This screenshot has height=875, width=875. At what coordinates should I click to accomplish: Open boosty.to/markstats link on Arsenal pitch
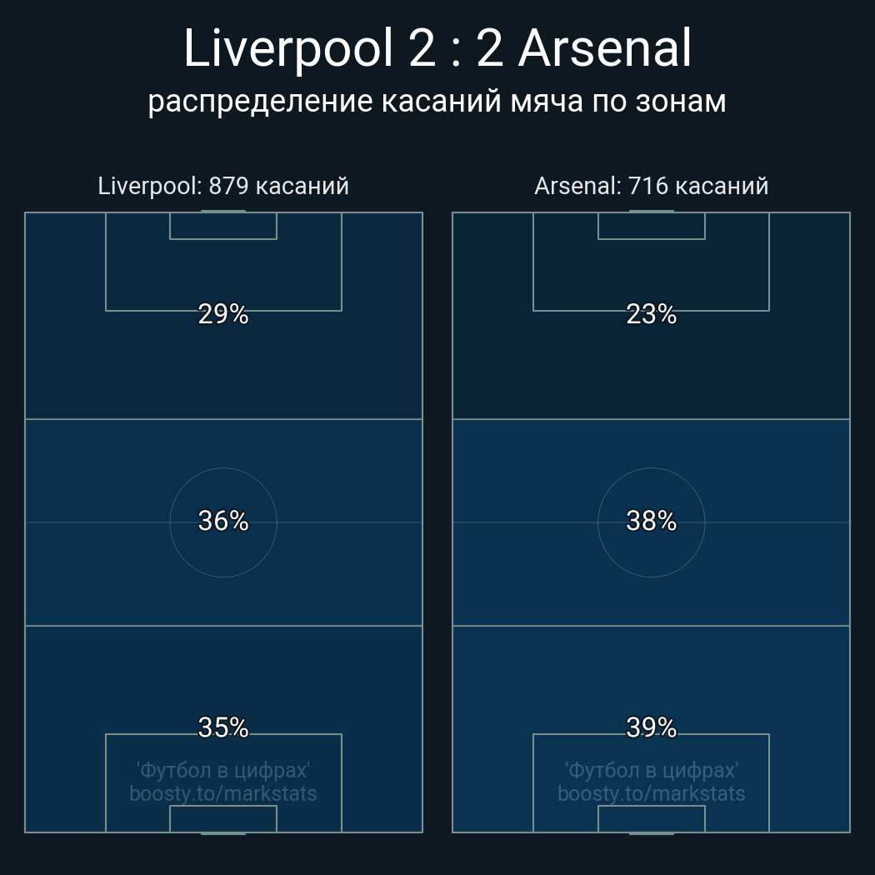tap(651, 793)
